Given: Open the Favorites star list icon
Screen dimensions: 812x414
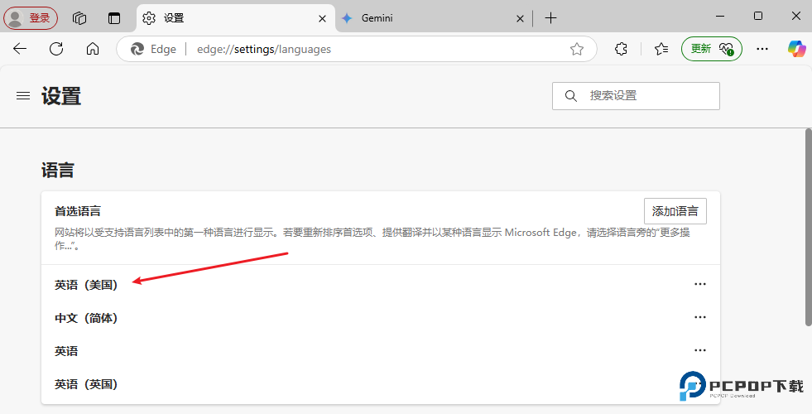Looking at the screenshot, I should [x=661, y=49].
